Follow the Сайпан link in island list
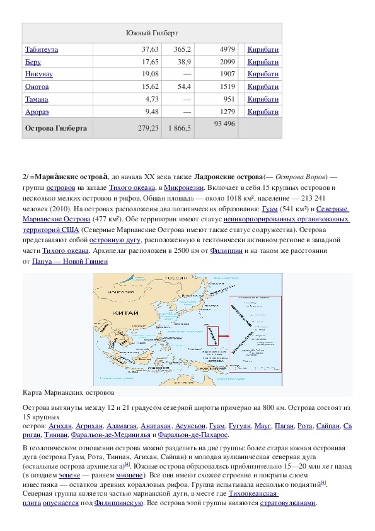This screenshot has width=375, height=531. click(x=328, y=426)
